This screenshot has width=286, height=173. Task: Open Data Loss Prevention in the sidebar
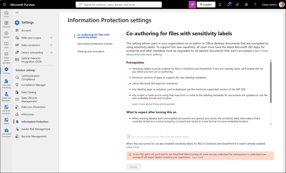[x=6, y=83]
